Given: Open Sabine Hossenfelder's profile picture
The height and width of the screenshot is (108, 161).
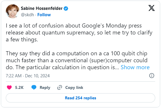Looking at the screenshot, I should pyautogui.click(x=13, y=11).
